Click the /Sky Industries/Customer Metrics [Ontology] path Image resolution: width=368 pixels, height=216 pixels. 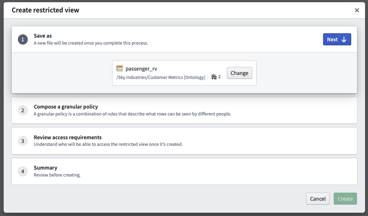(161, 77)
